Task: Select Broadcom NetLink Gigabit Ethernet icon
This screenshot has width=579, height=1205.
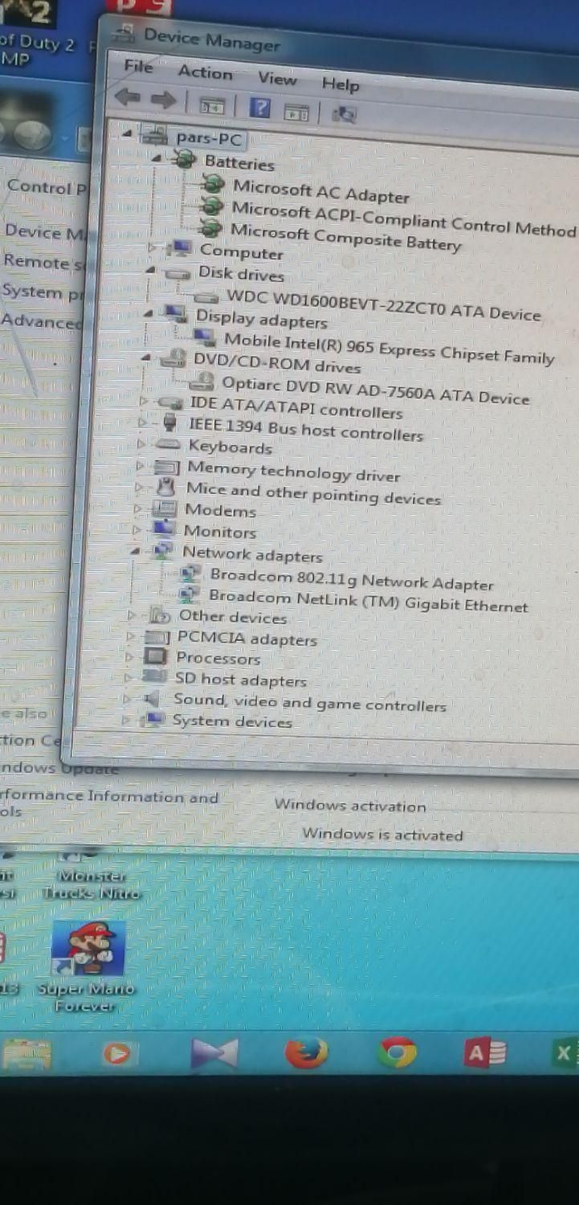Action: [x=190, y=594]
